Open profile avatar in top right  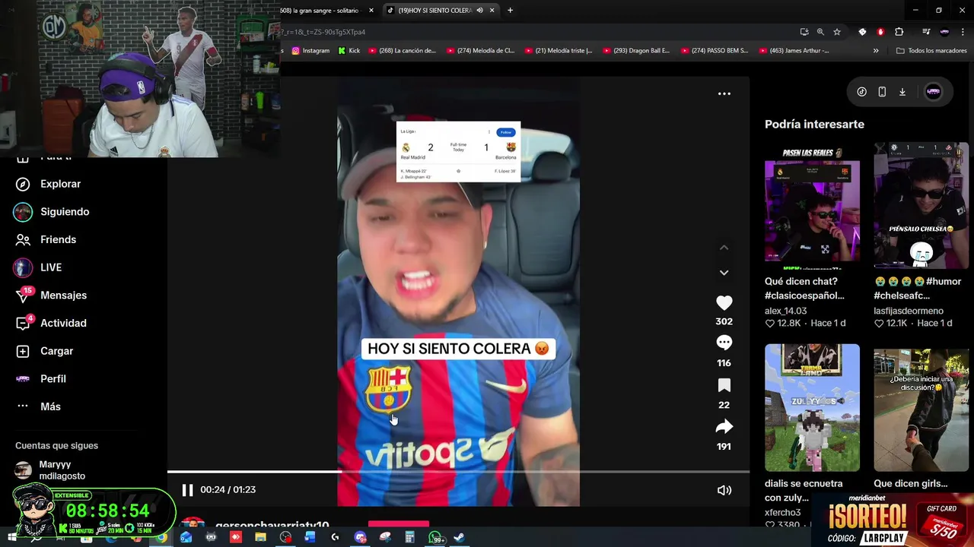coord(933,92)
